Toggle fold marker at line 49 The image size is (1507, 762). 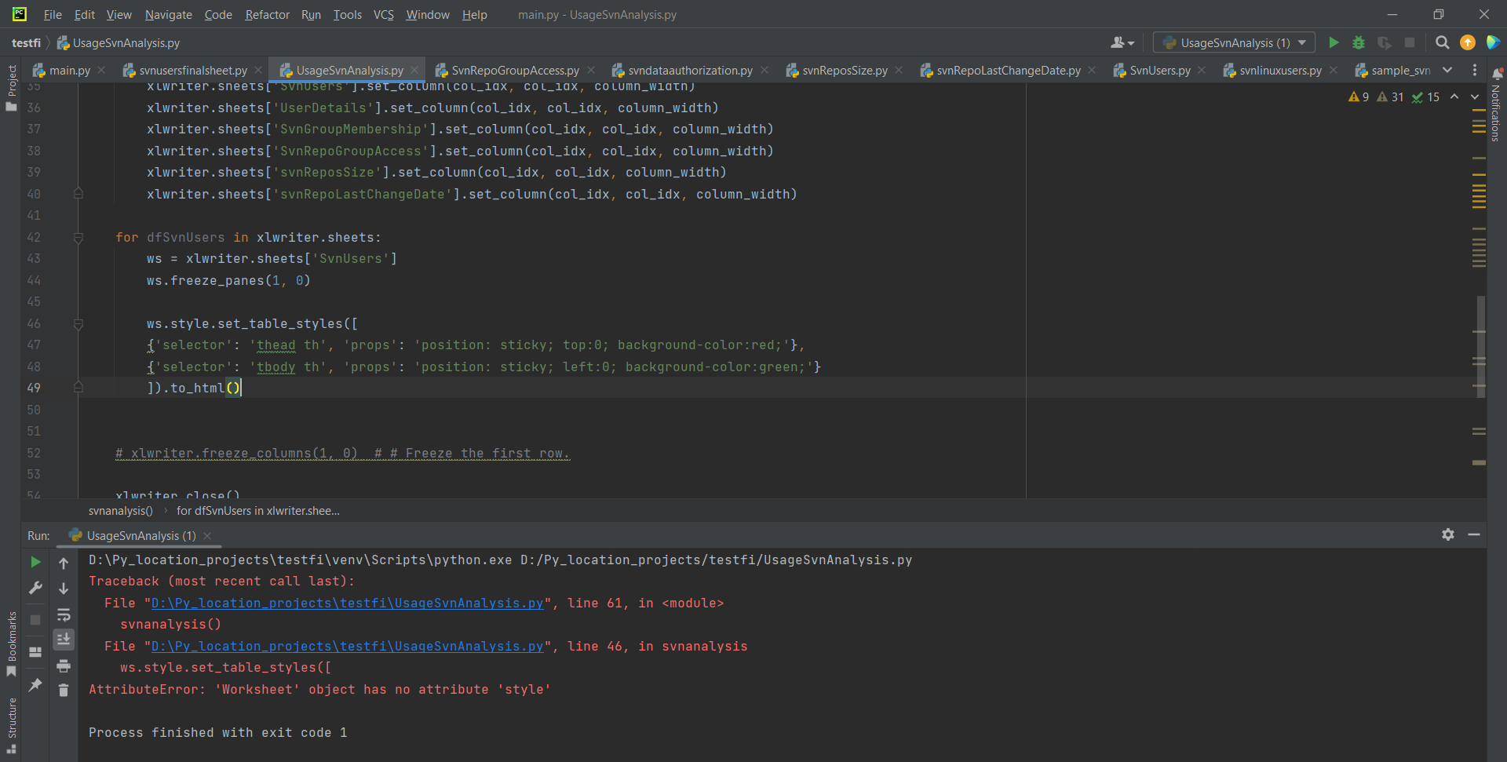click(78, 387)
